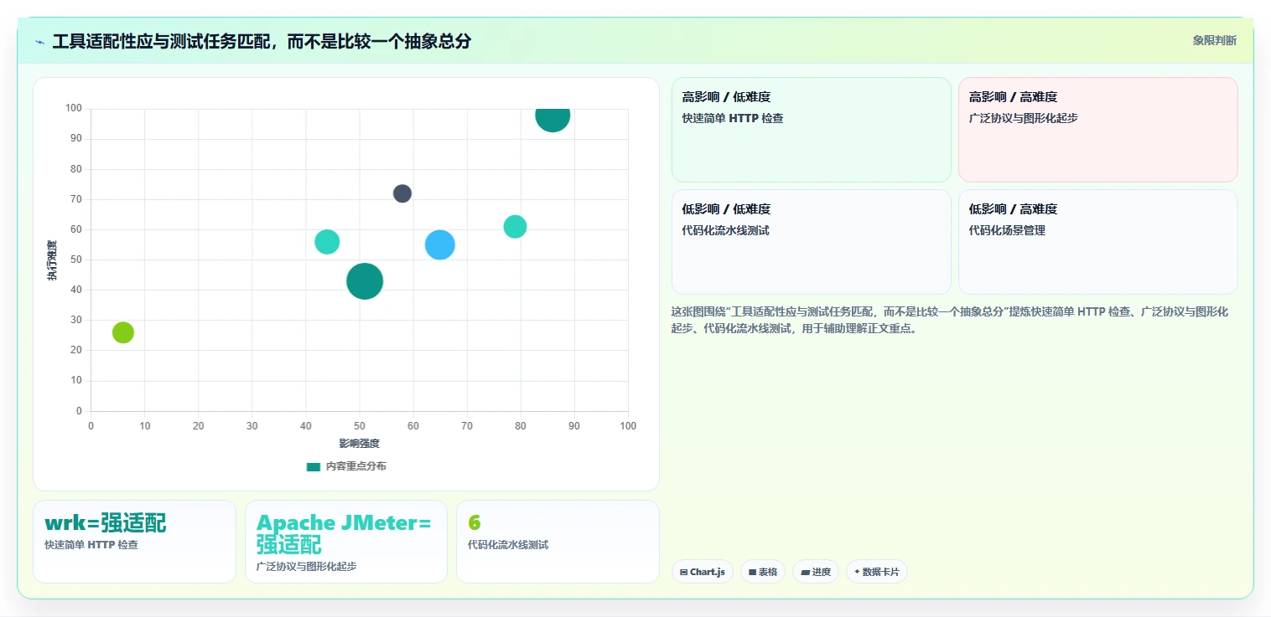This screenshot has height=617, width=1271.
Task: Click the icon inside the 表格 pill
Action: (x=753, y=573)
